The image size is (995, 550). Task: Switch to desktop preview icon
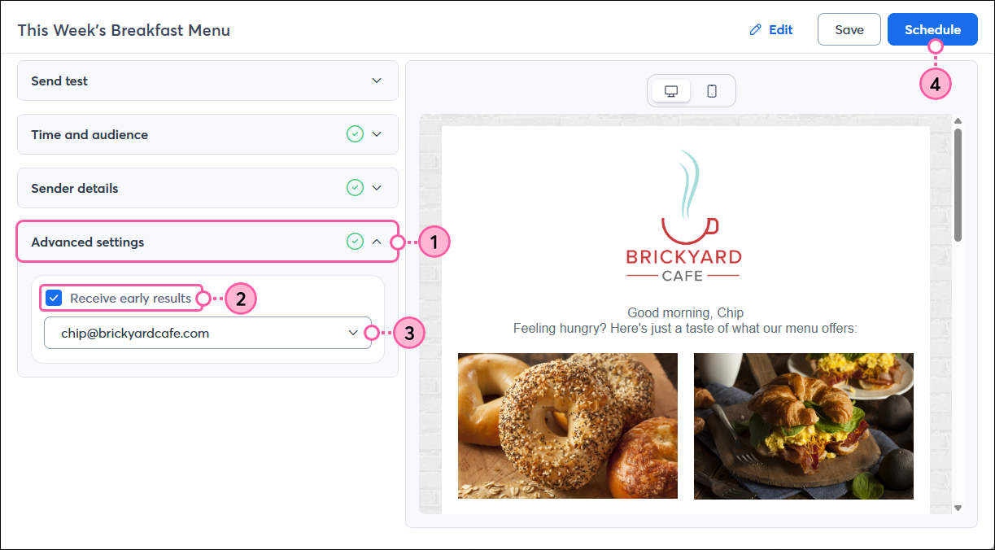pos(671,91)
